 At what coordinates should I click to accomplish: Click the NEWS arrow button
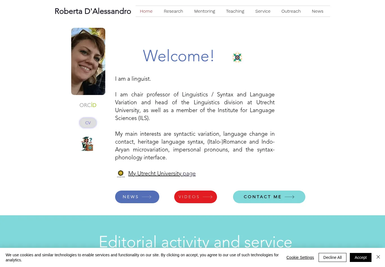tap(137, 197)
